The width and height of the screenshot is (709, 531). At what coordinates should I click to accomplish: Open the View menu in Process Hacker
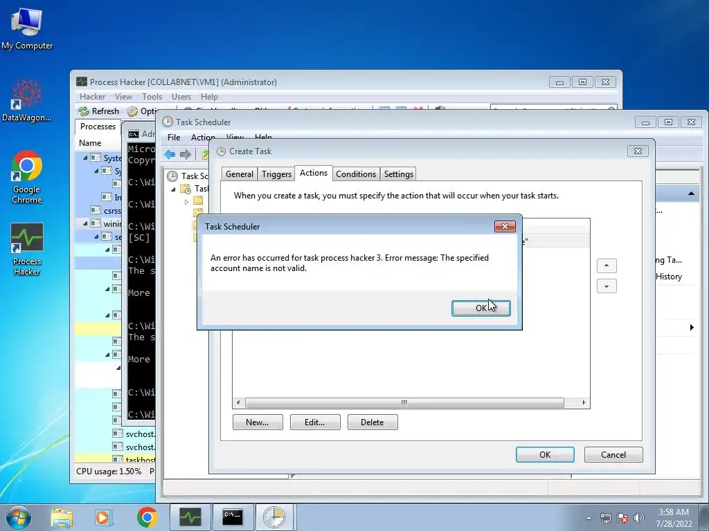coord(123,97)
